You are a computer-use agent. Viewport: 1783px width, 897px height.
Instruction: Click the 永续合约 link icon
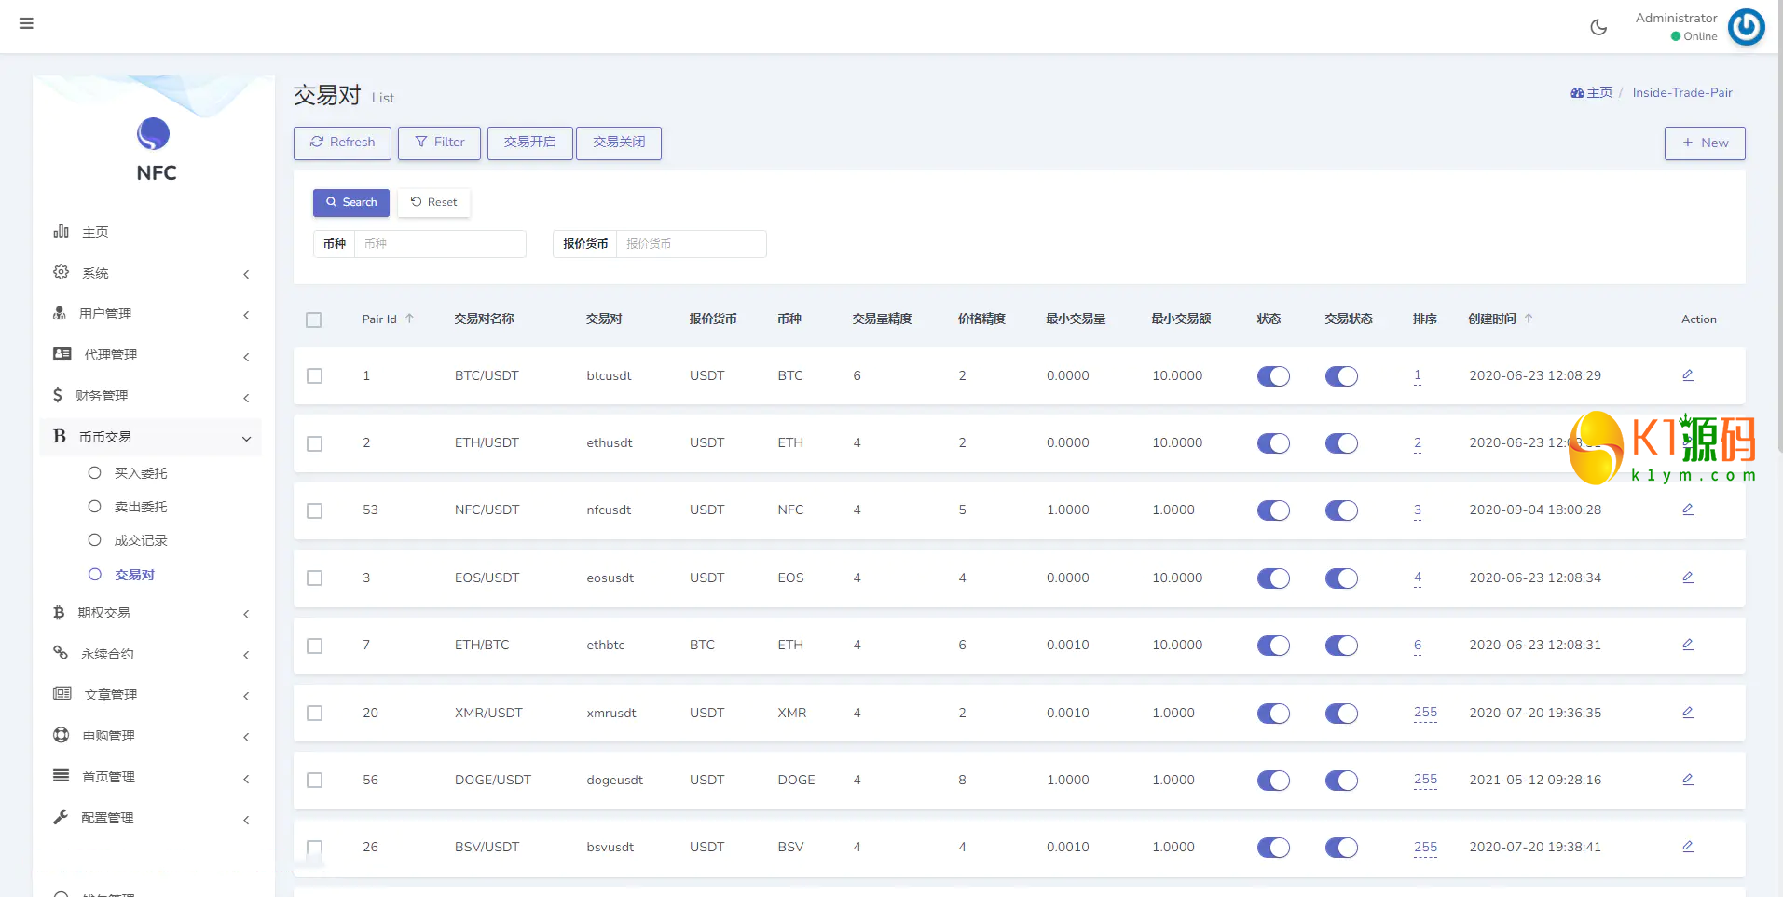click(x=61, y=653)
